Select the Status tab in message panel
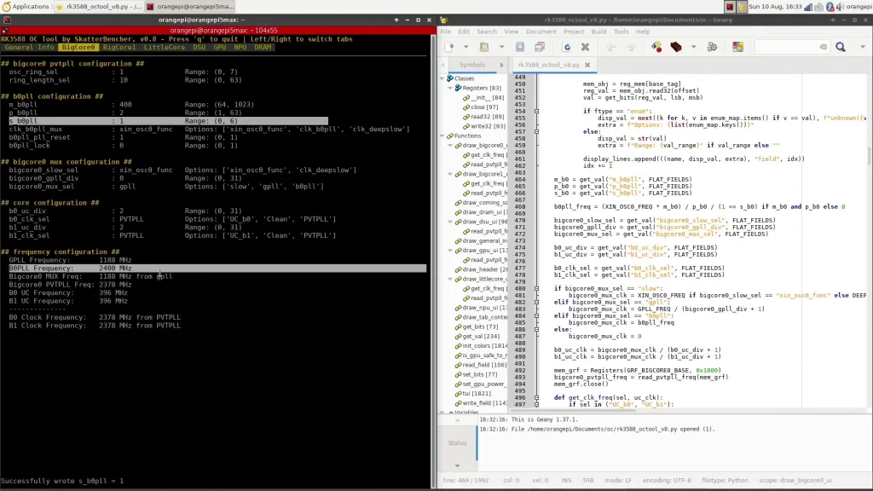This screenshot has height=491, width=873. 457,442
